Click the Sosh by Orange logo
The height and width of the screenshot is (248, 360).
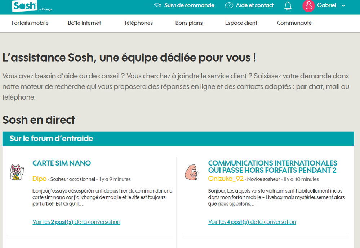25,6
